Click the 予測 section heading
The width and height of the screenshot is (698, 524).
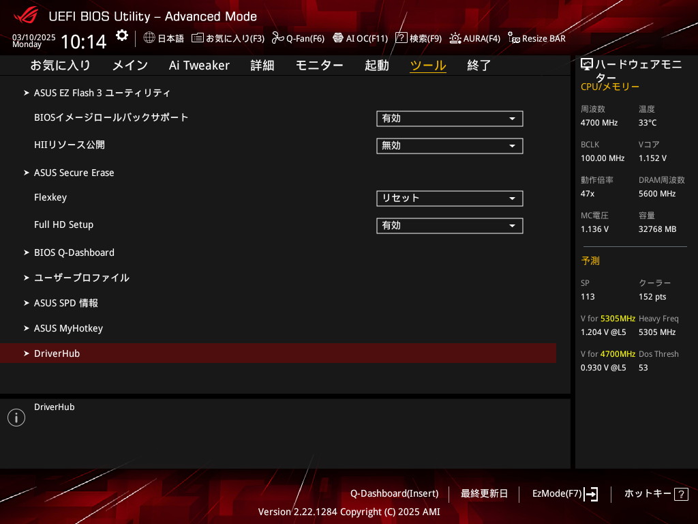590,261
